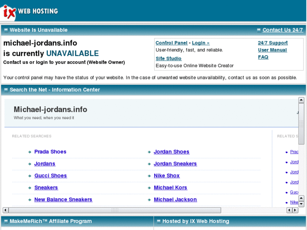The width and height of the screenshot is (307, 230).
Task: Click the horizontal scrollbar right arrow
Action: [295, 210]
